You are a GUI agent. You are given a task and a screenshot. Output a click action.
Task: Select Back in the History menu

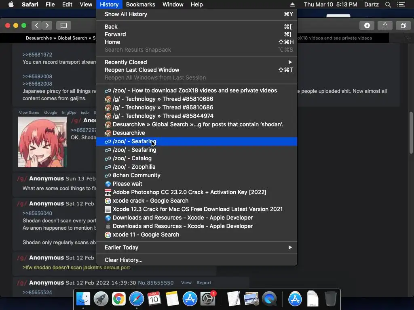click(x=197, y=27)
